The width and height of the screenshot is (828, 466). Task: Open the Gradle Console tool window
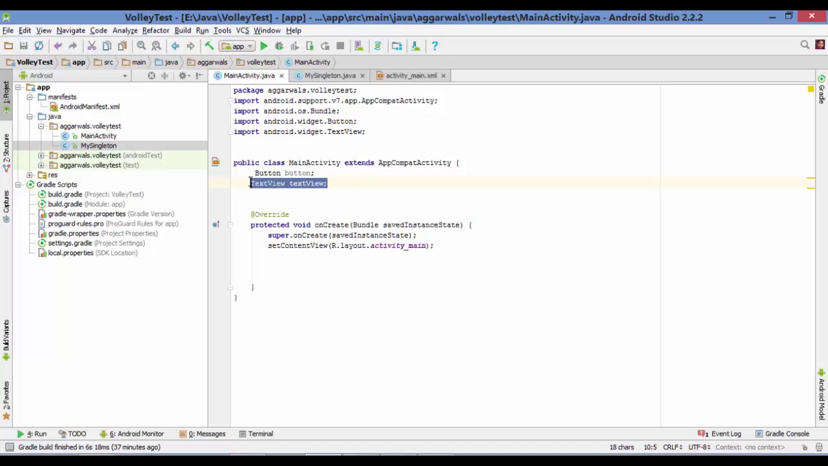(x=782, y=434)
